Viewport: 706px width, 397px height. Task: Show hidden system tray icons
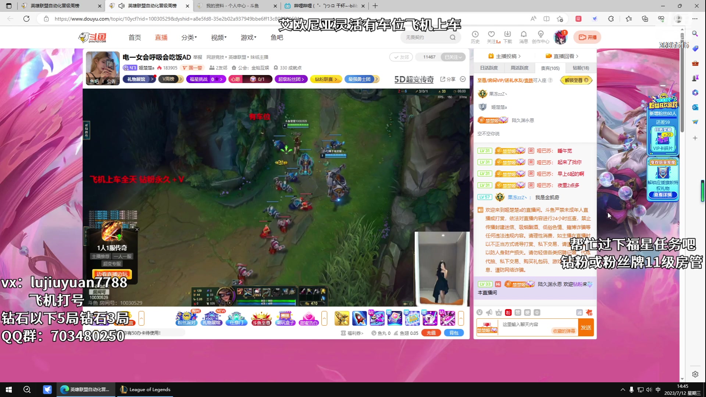pyautogui.click(x=623, y=390)
